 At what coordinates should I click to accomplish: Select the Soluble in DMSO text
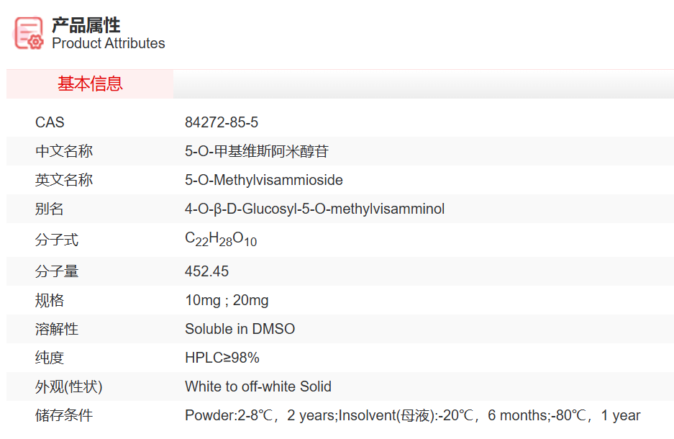(240, 329)
